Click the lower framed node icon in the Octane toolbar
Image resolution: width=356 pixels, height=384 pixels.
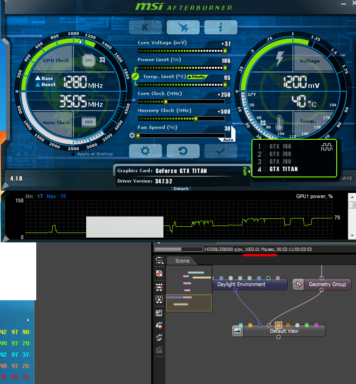(159, 299)
